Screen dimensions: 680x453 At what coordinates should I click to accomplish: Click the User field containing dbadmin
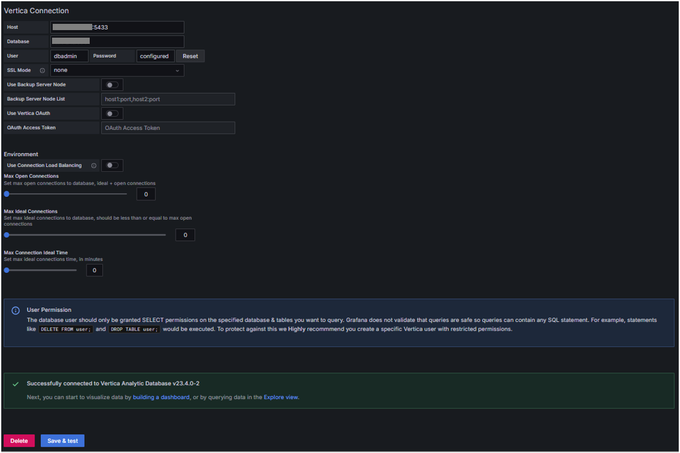click(70, 56)
